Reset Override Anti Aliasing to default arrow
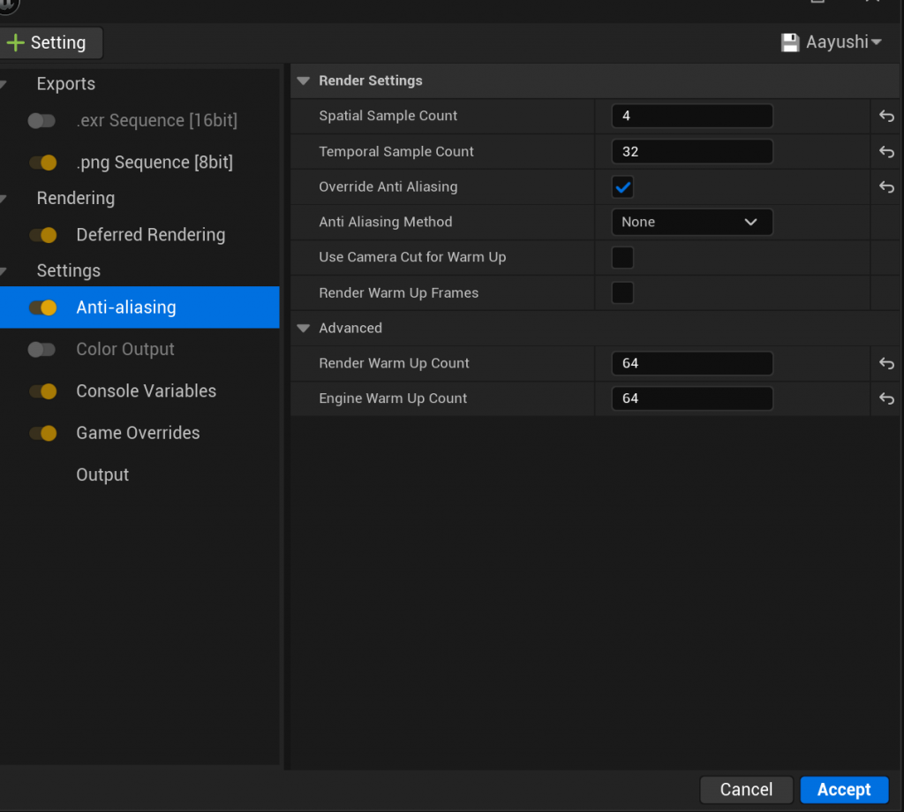The width and height of the screenshot is (904, 812). [x=886, y=187]
